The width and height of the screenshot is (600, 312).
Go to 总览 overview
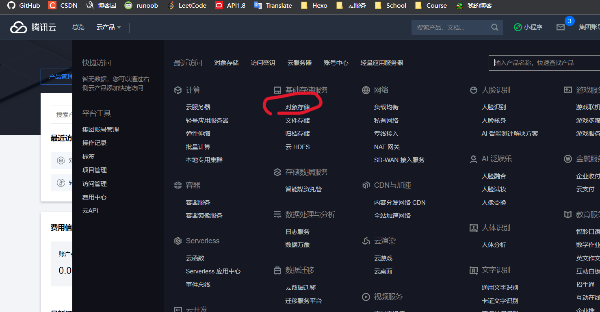(x=78, y=27)
